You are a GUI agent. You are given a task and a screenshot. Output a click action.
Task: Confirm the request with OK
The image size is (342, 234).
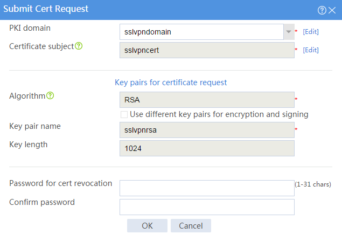click(x=147, y=226)
